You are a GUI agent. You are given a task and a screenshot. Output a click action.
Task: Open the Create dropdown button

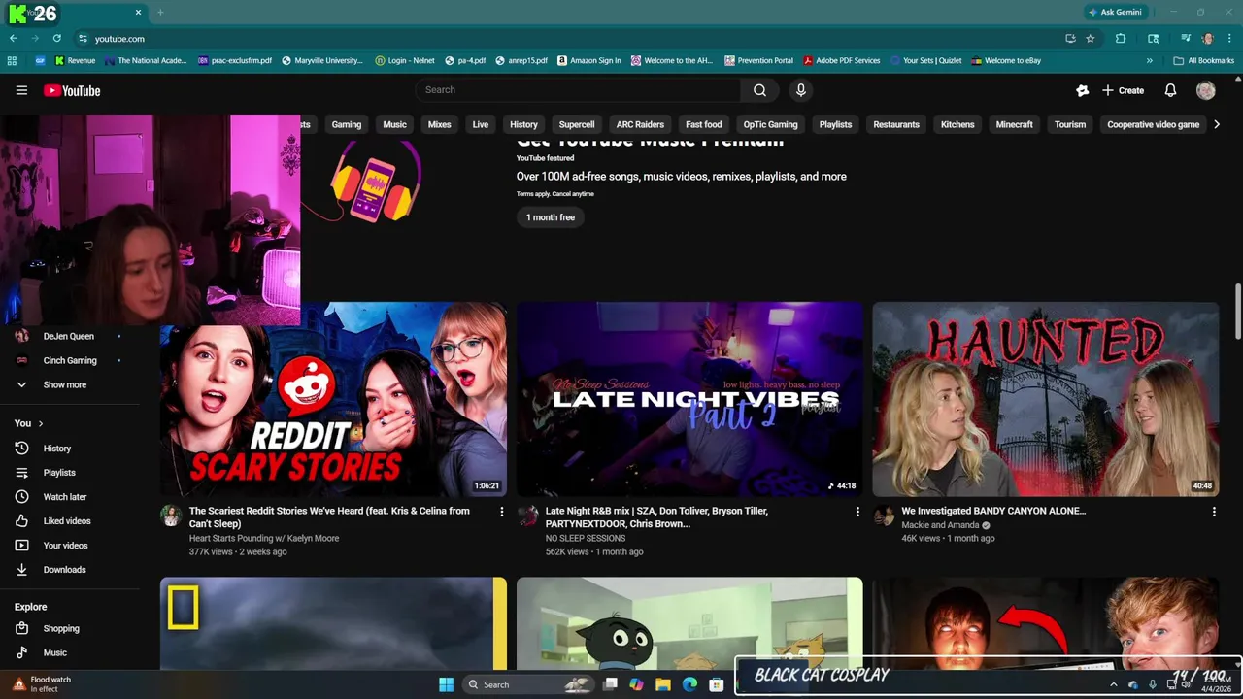(x=1123, y=90)
